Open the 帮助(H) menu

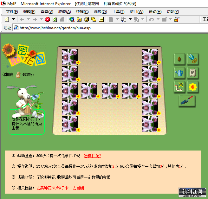(x=155, y=12)
